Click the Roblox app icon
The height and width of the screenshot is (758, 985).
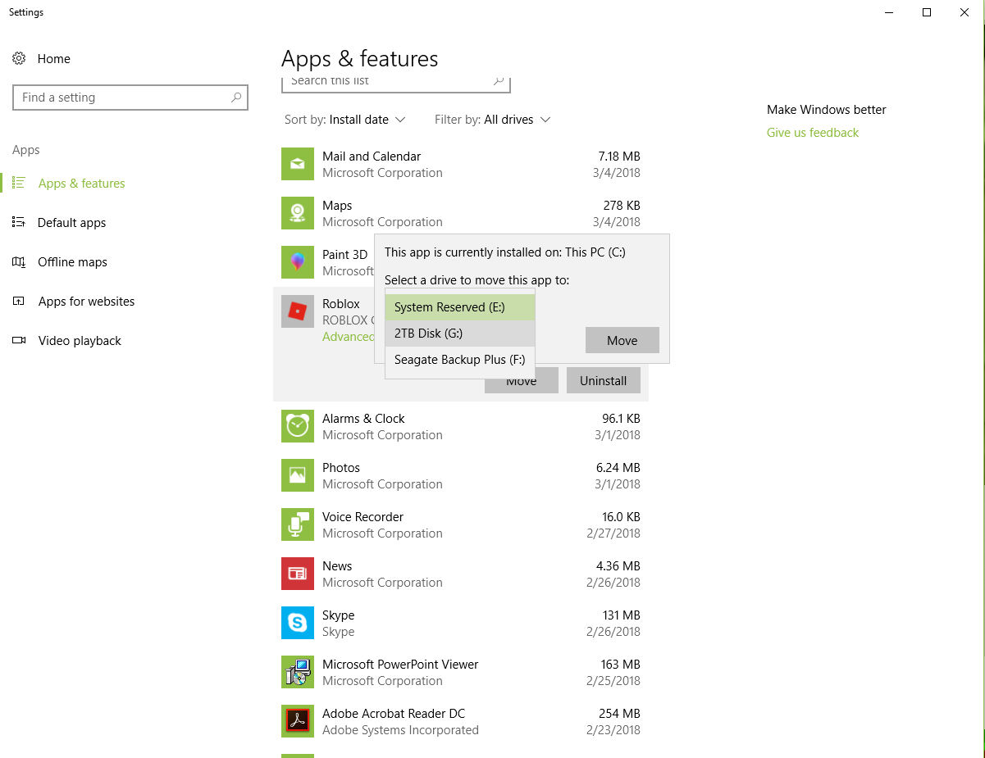pyautogui.click(x=298, y=311)
